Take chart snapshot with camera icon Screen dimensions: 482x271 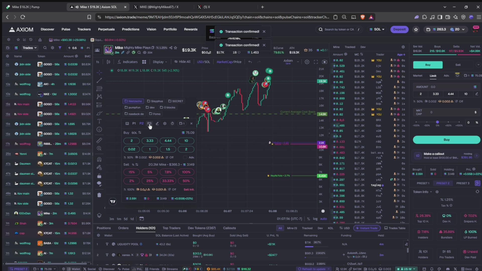point(325,62)
